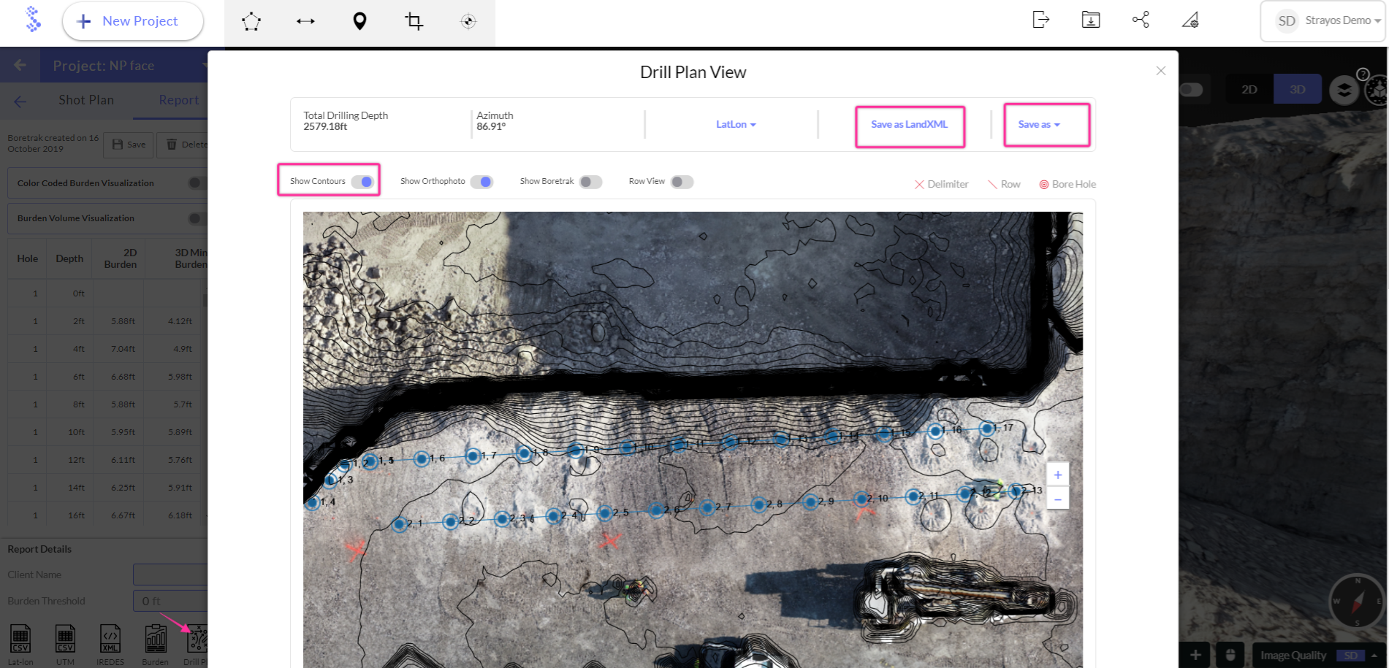Click the 2D Burden column header
This screenshot has height=668, width=1389.
click(121, 258)
